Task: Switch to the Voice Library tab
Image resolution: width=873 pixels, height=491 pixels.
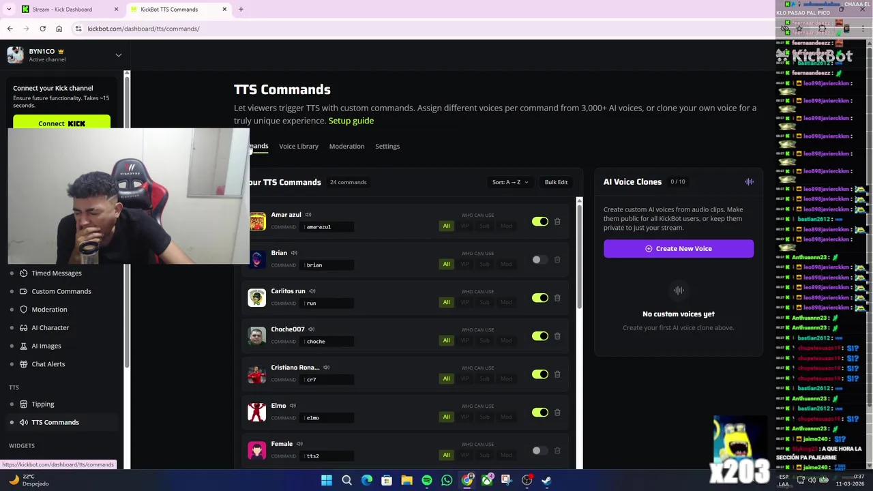Action: click(299, 146)
